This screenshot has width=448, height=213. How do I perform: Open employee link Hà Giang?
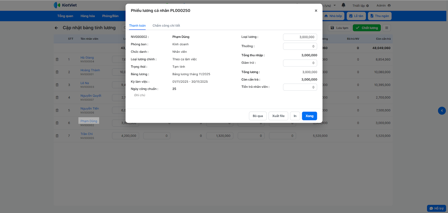[x=87, y=58]
